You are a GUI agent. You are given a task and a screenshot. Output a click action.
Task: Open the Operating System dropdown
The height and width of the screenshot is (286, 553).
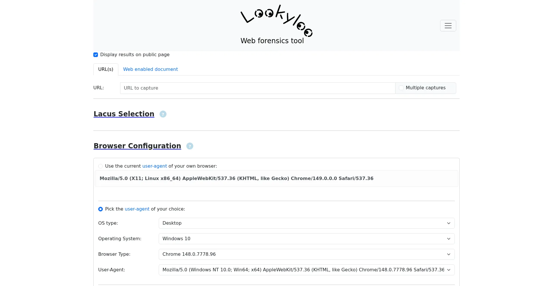(306, 239)
